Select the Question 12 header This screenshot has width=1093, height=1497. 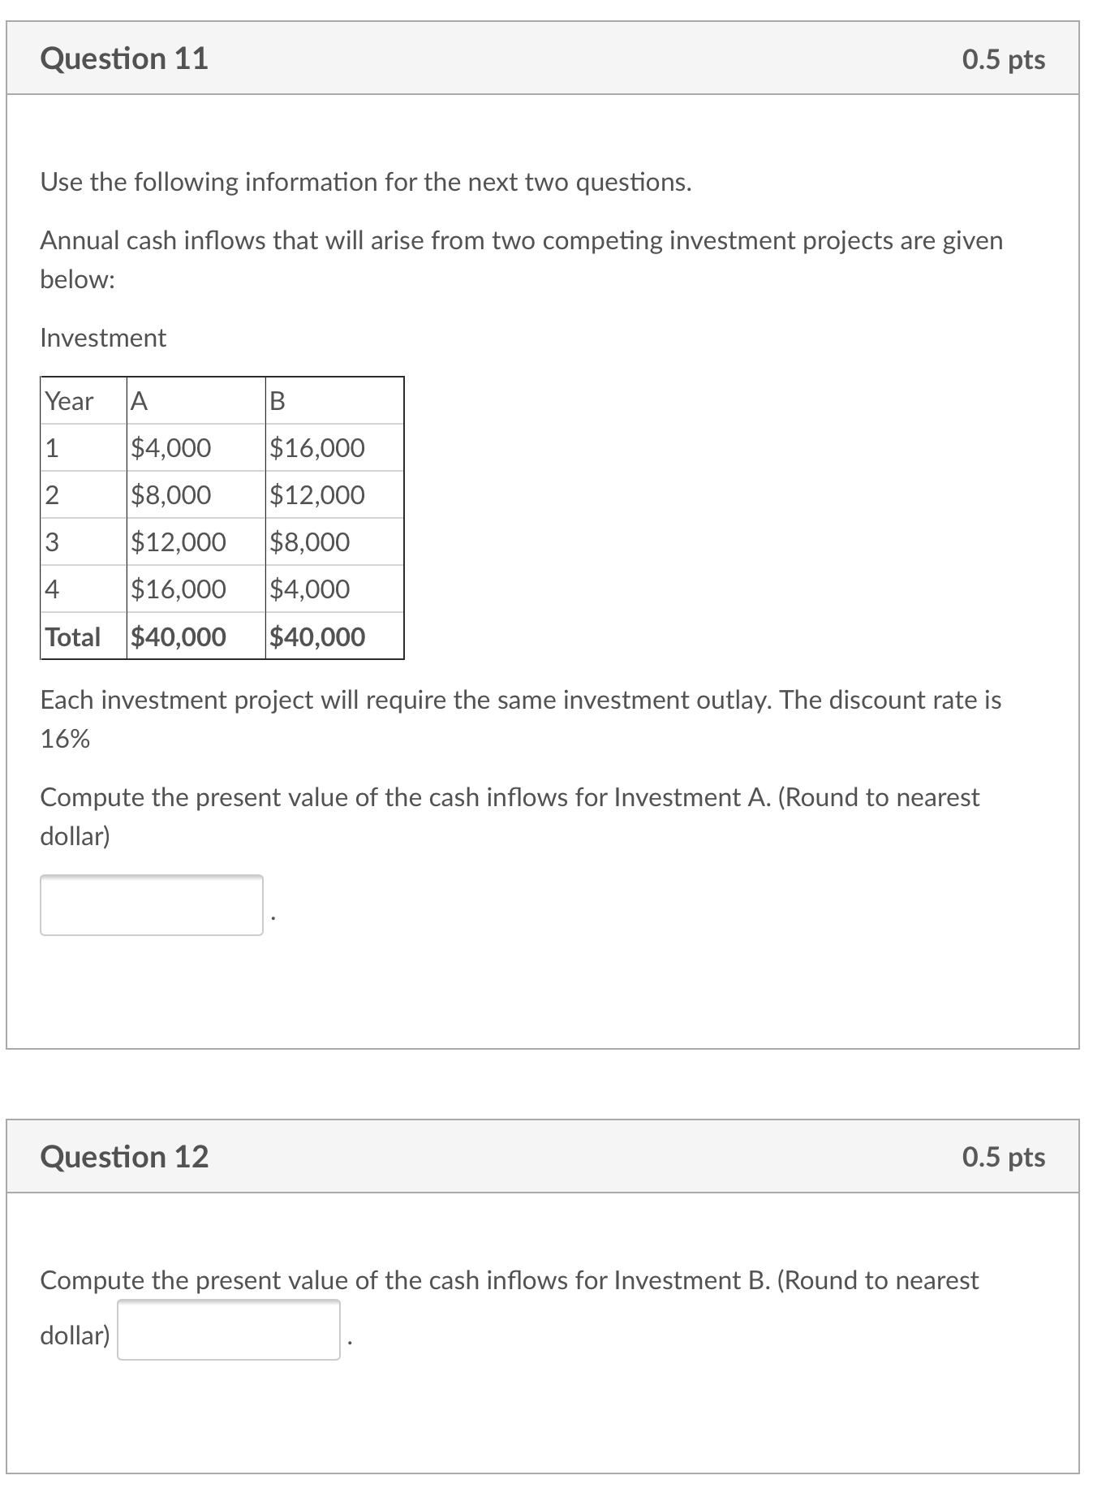pos(125,1158)
